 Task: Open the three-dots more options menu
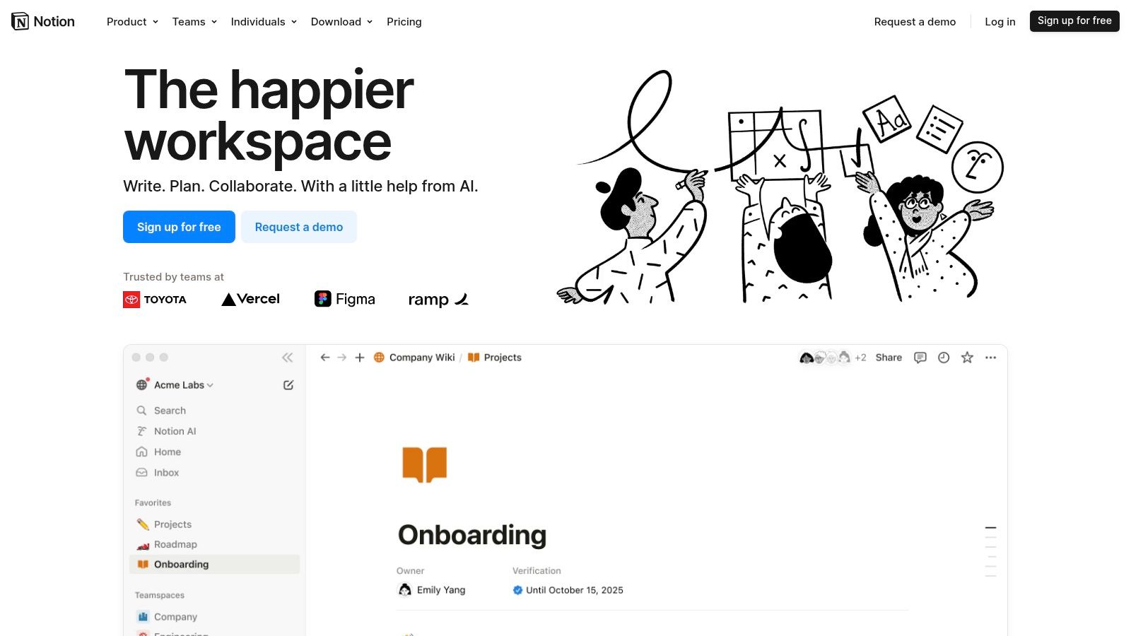[x=990, y=358]
